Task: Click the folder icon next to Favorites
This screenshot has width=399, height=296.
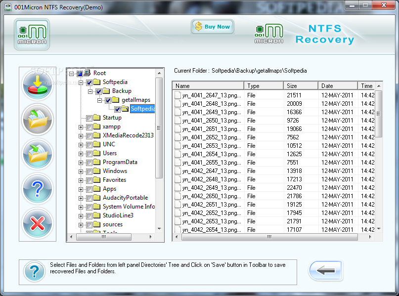Action: click(97, 179)
